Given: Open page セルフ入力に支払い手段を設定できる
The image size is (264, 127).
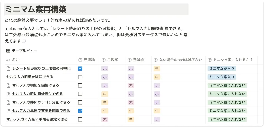Looking at the screenshot, I should click(x=37, y=119).
